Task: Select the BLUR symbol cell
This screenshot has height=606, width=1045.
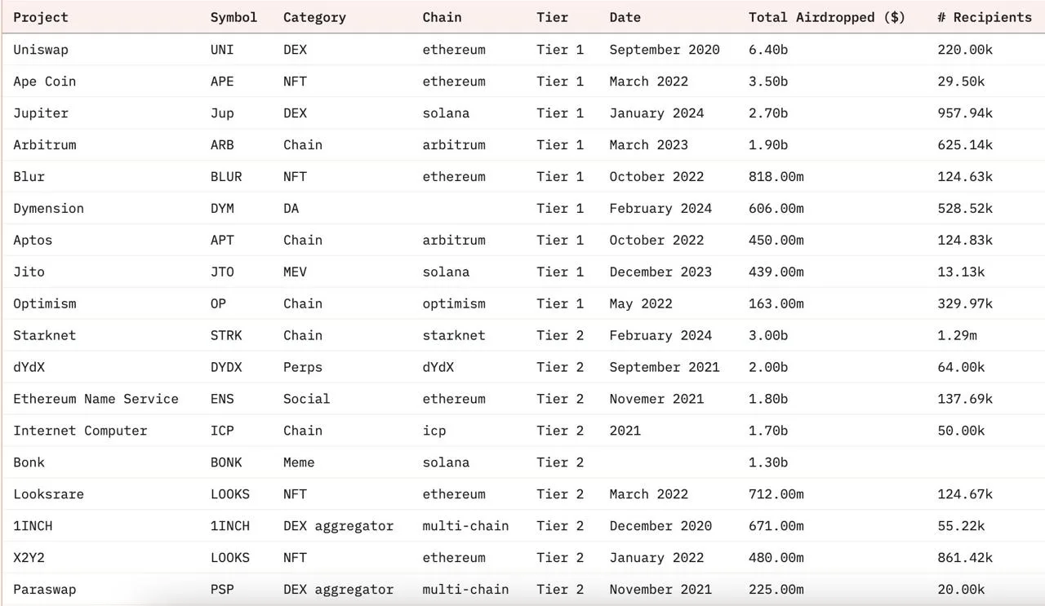Action: [226, 177]
